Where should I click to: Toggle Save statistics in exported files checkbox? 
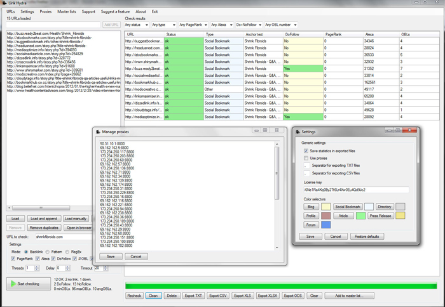tap(306, 151)
